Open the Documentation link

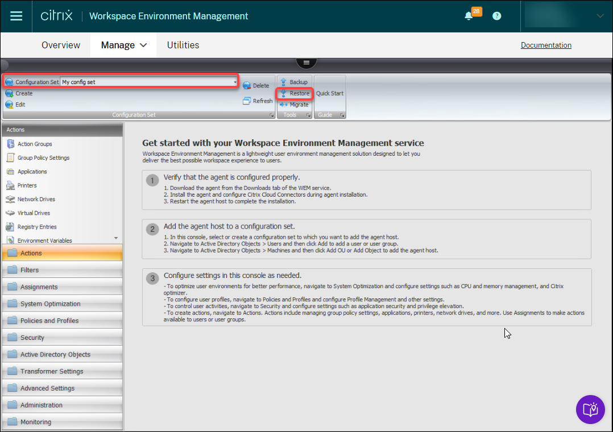click(x=546, y=45)
